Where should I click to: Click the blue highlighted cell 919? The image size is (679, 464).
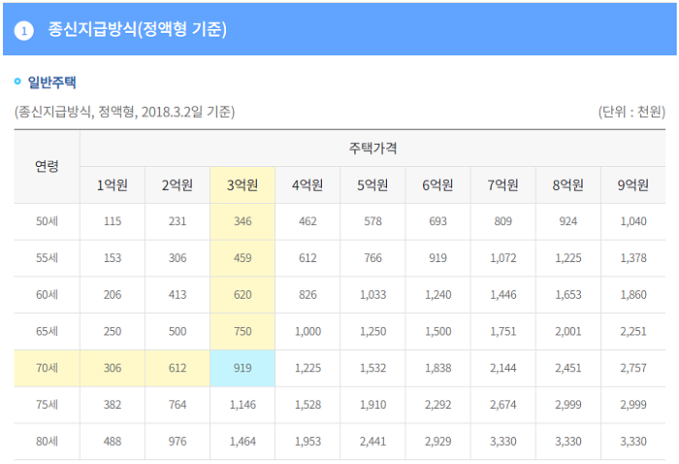[x=242, y=368]
